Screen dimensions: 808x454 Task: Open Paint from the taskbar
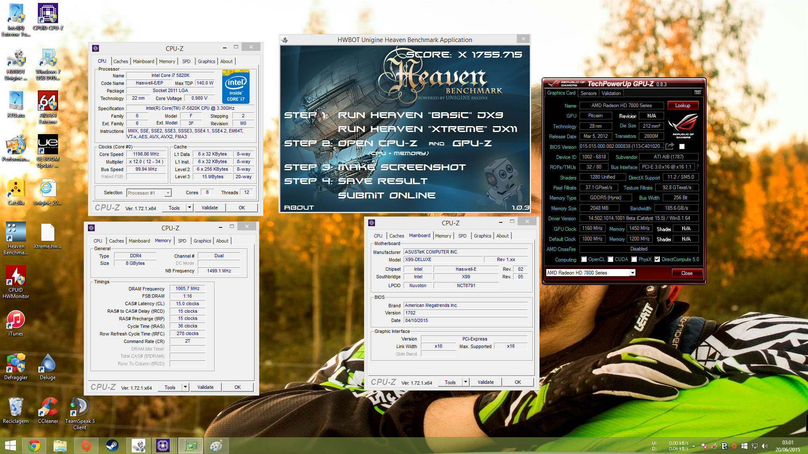click(216, 446)
